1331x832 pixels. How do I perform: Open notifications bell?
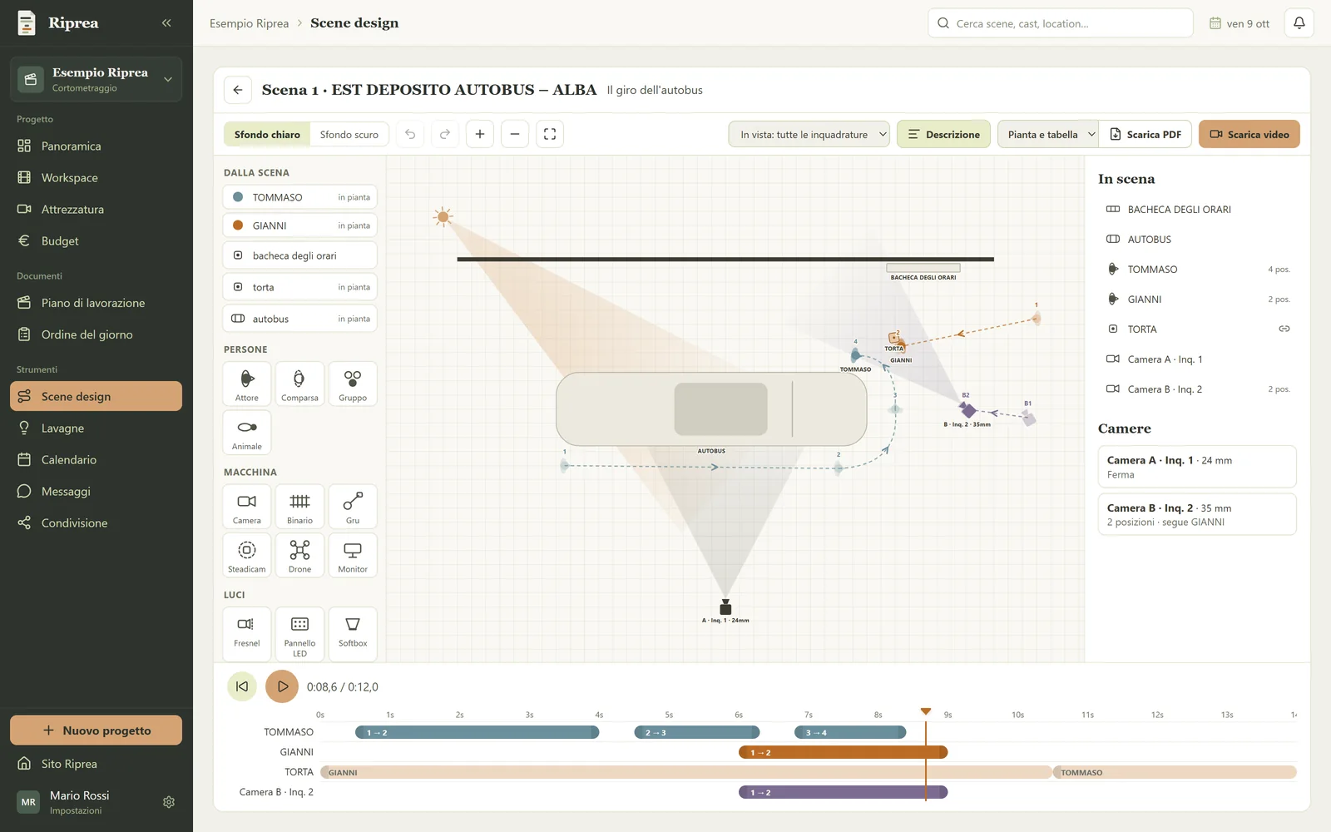pyautogui.click(x=1299, y=23)
